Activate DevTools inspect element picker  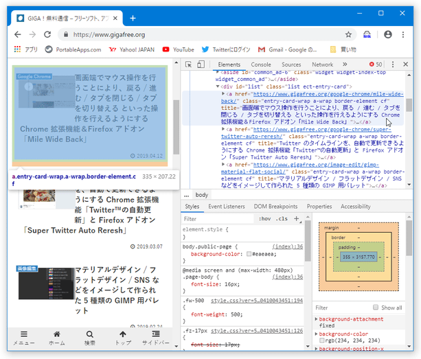pos(188,65)
